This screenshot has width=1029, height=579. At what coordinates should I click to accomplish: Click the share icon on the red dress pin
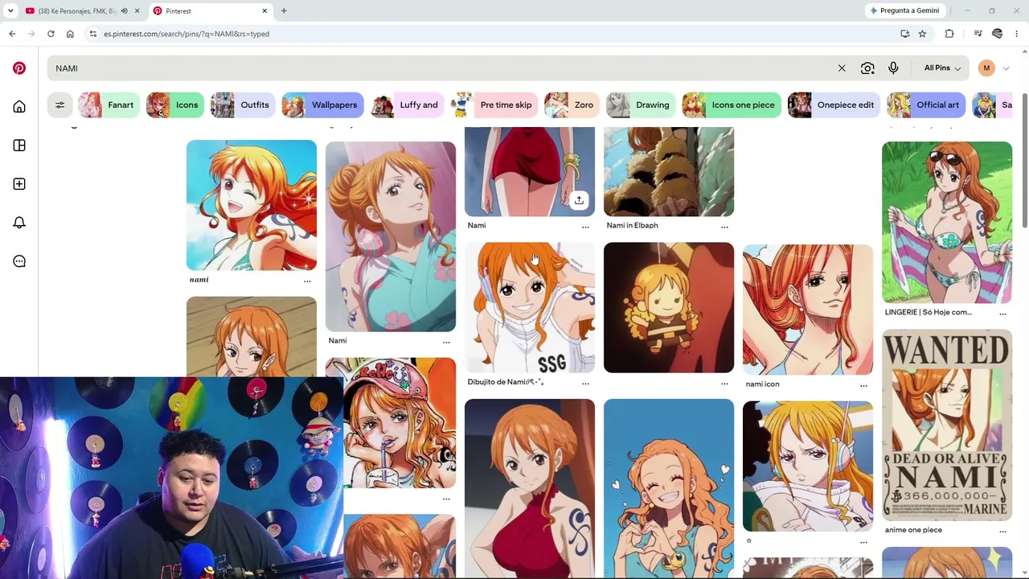(x=579, y=200)
